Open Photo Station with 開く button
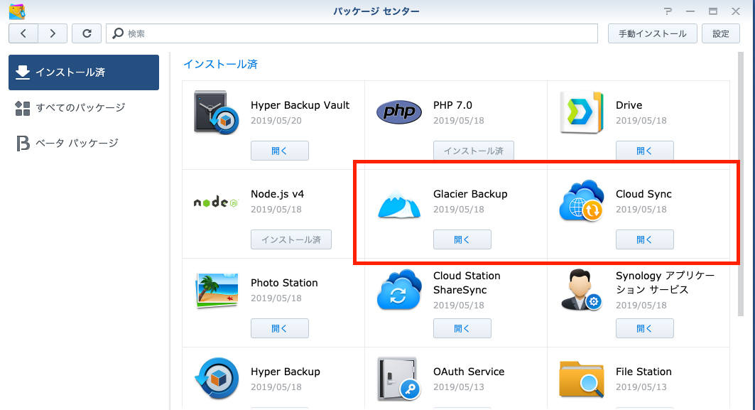This screenshot has height=410, width=755. (x=280, y=328)
